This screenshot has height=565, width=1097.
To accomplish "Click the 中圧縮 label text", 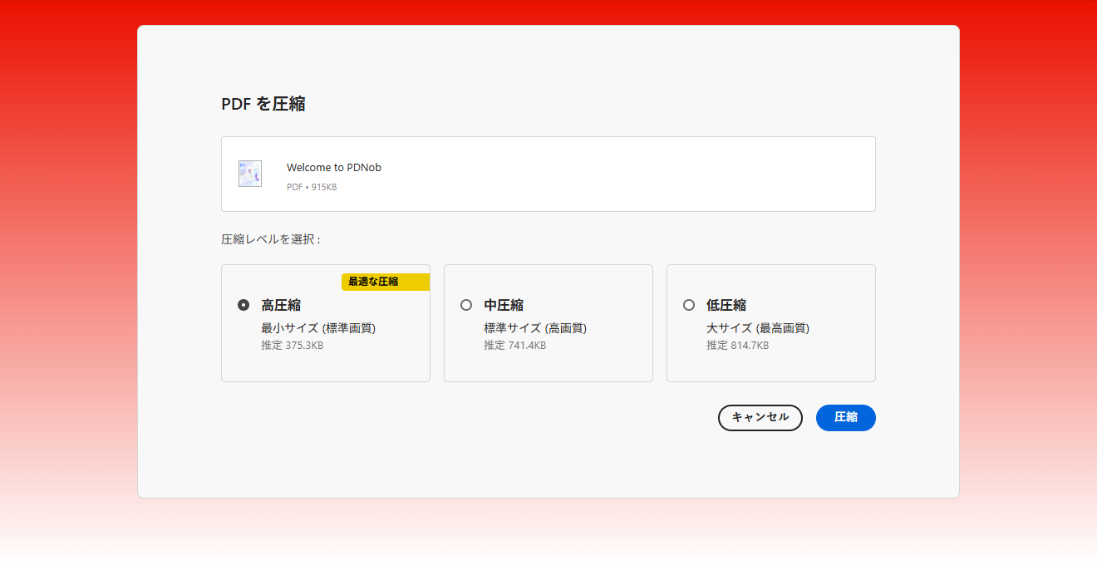I will click(504, 305).
